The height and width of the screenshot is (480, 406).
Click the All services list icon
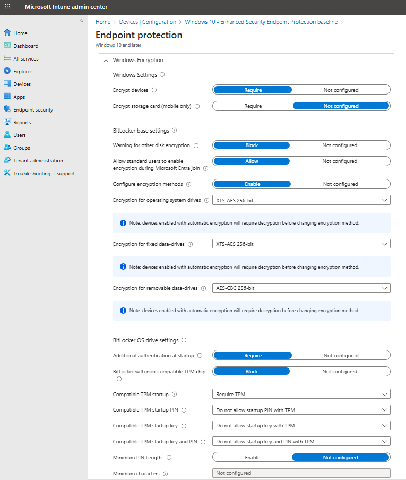(7, 58)
